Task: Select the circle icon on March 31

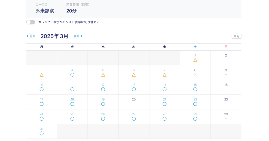Action: pyautogui.click(x=42, y=133)
